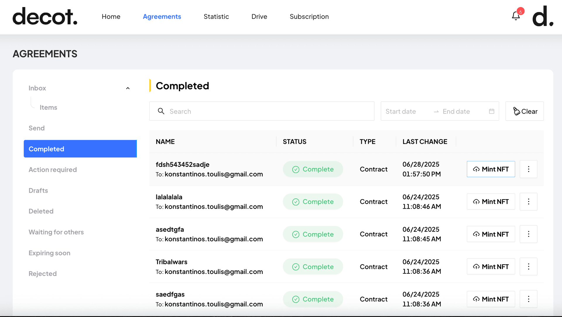
Task: Mint NFT for the saedfgas contract
Action: click(x=491, y=299)
